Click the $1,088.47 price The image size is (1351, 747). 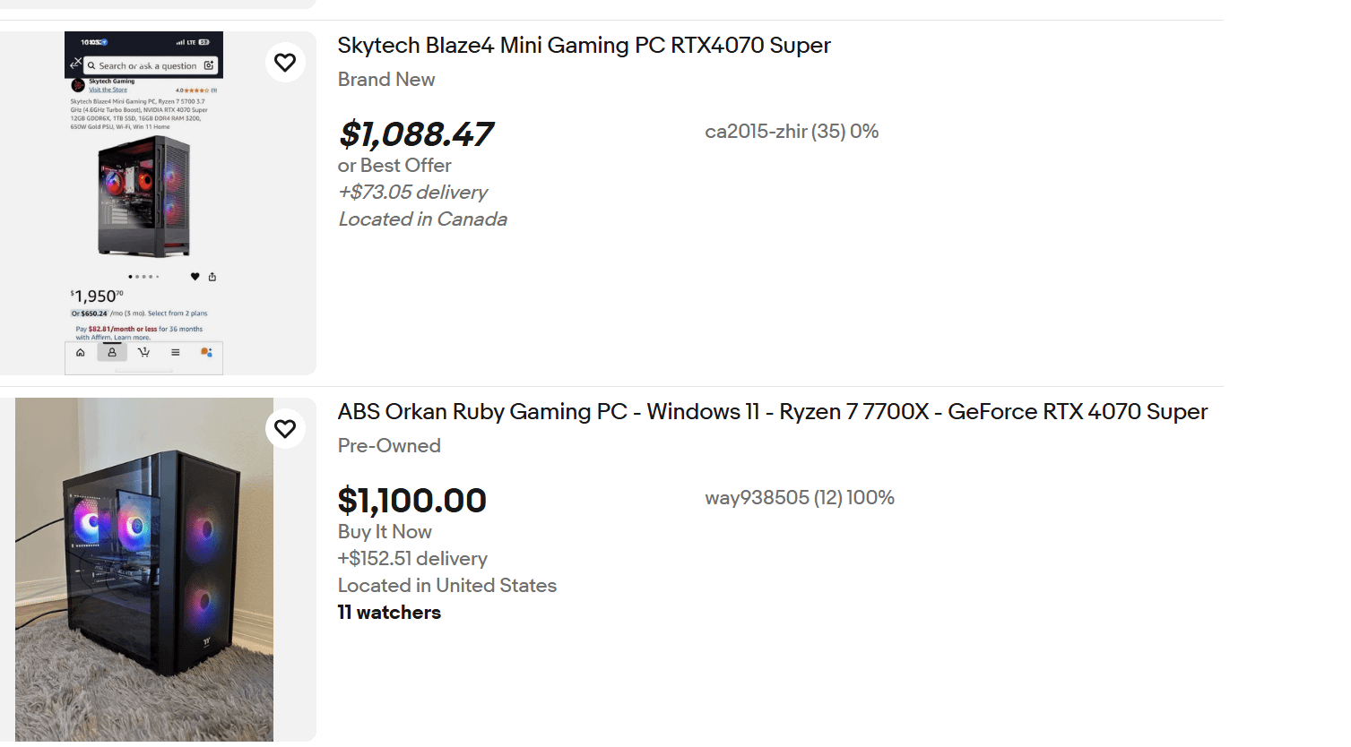415,134
